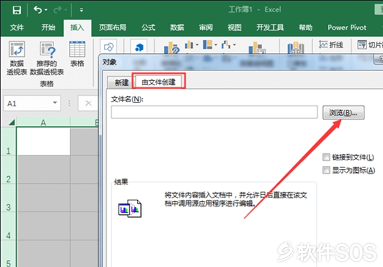This screenshot has height=267, width=383.
Task: Switch to the 开发工具 ribbon tab
Action: 270,27
